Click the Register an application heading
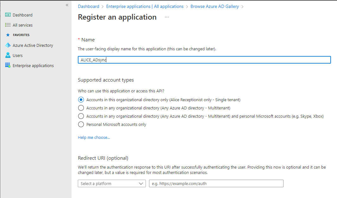337x198 pixels. [x=117, y=17]
